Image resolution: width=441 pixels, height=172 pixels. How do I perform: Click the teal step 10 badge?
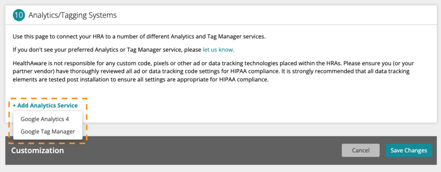[x=19, y=15]
